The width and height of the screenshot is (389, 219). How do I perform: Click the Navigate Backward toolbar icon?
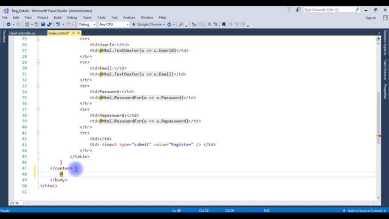(x=9, y=24)
